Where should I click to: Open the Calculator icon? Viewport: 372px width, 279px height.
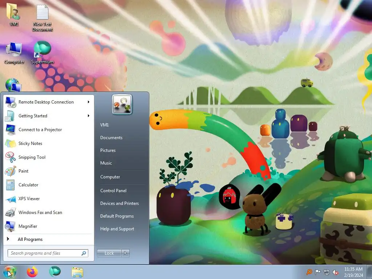[x=11, y=185]
